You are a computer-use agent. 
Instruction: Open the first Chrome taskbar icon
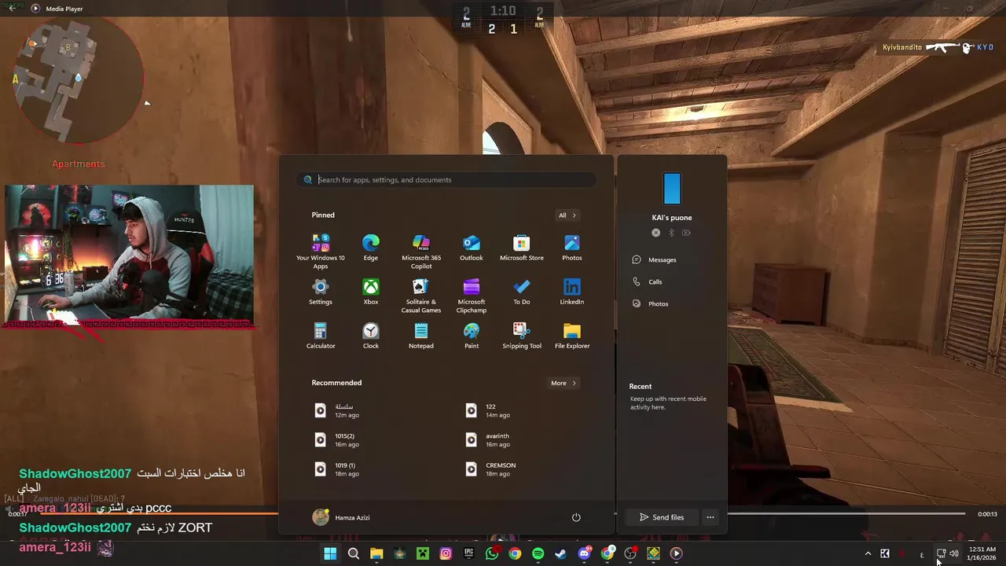[515, 553]
